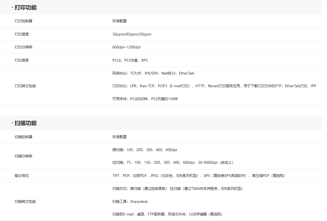Select the 输出格式 row label
Viewport: 327px width, 221px height.
point(22,176)
